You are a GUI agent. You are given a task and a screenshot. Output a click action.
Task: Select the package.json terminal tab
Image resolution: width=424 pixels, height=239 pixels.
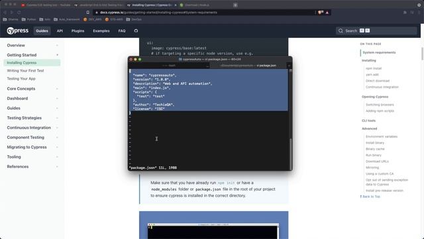[x=248, y=66]
